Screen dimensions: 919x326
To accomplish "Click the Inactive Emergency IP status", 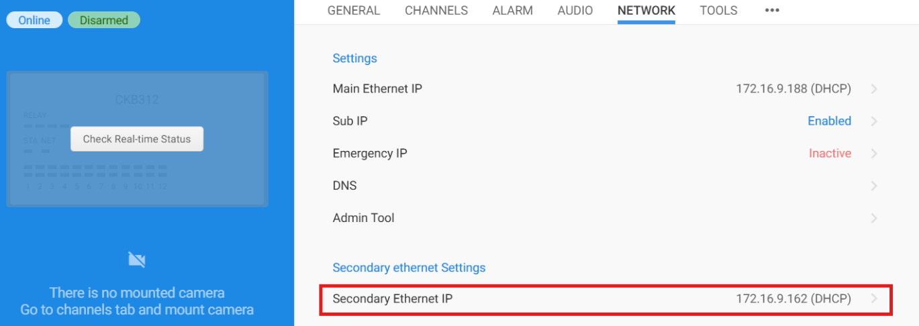I will [830, 154].
